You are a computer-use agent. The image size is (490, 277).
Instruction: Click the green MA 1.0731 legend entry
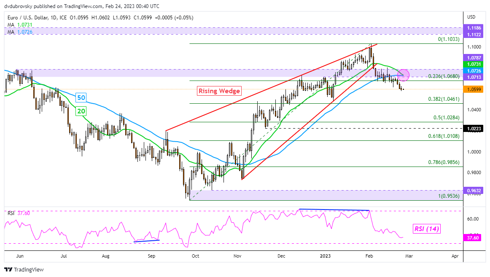[x=20, y=25]
